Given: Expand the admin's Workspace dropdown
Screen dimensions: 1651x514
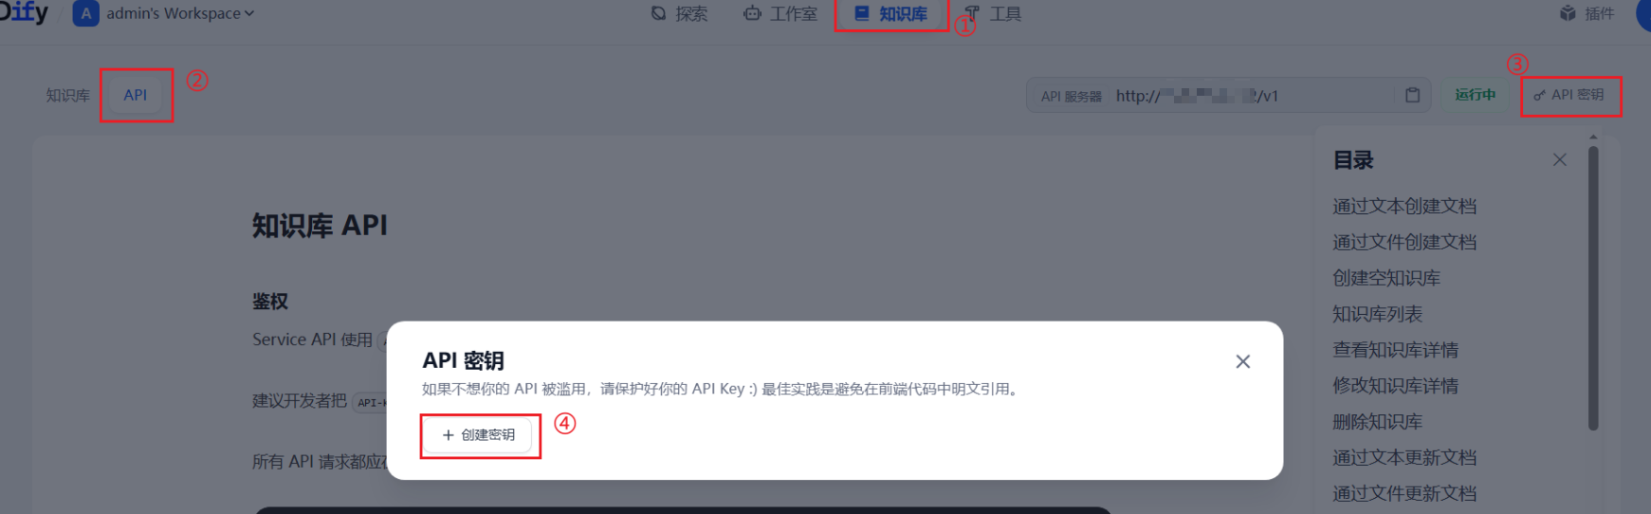Looking at the screenshot, I should pyautogui.click(x=180, y=13).
